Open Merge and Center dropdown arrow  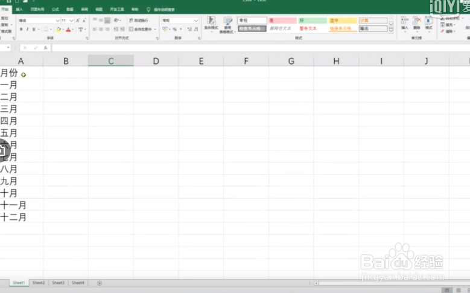(x=155, y=29)
